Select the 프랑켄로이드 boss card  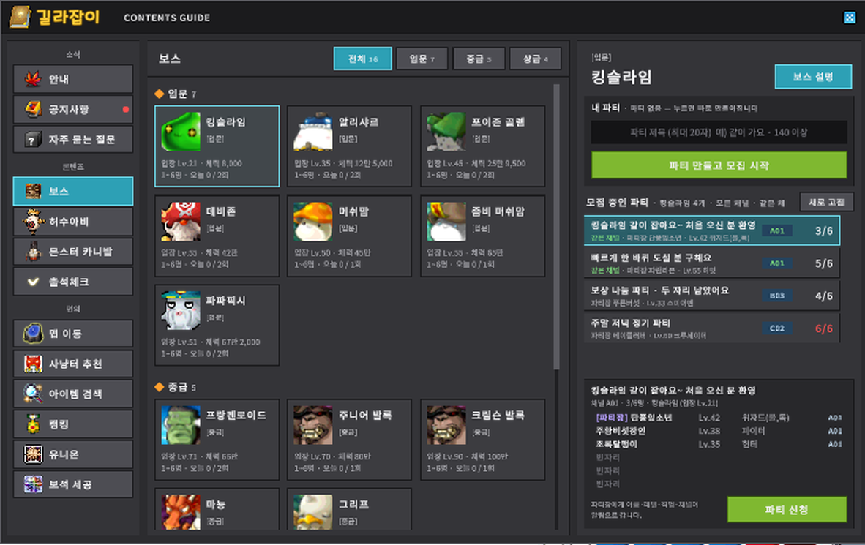[217, 440]
